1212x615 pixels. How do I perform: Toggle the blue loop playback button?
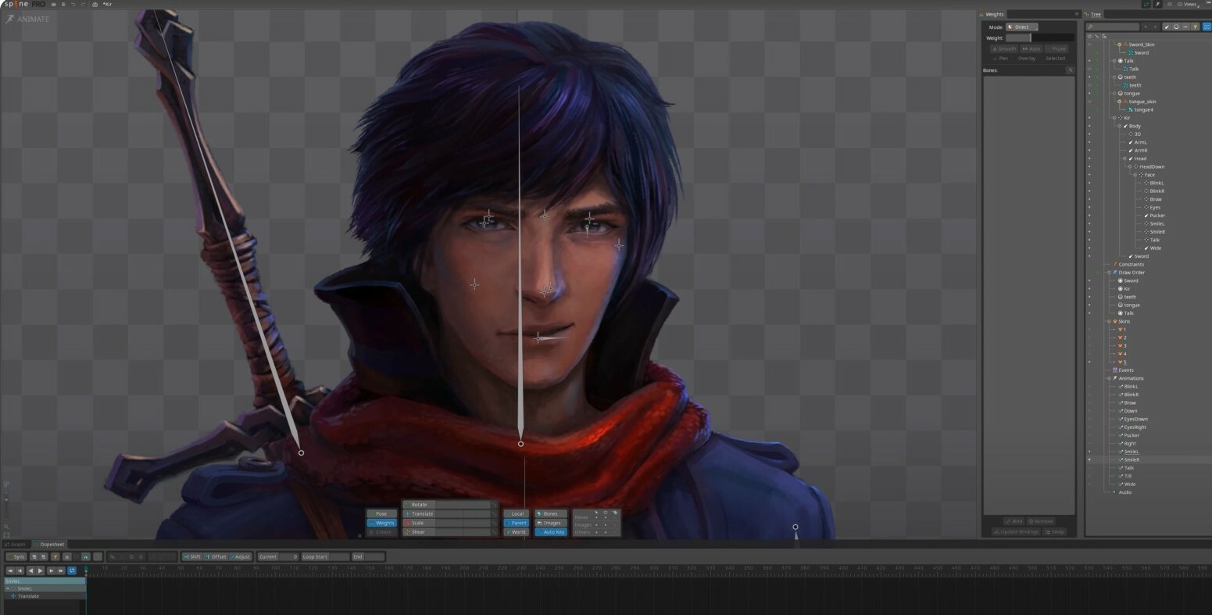(x=72, y=571)
